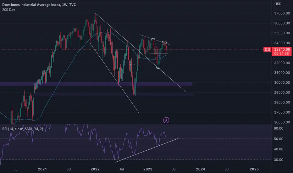Click the 37000.00 price axis label
293x173 pixels.
click(x=282, y=13)
